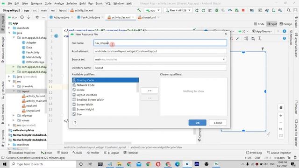Open API level 30 dropdown in design toolbar

click(x=243, y=31)
